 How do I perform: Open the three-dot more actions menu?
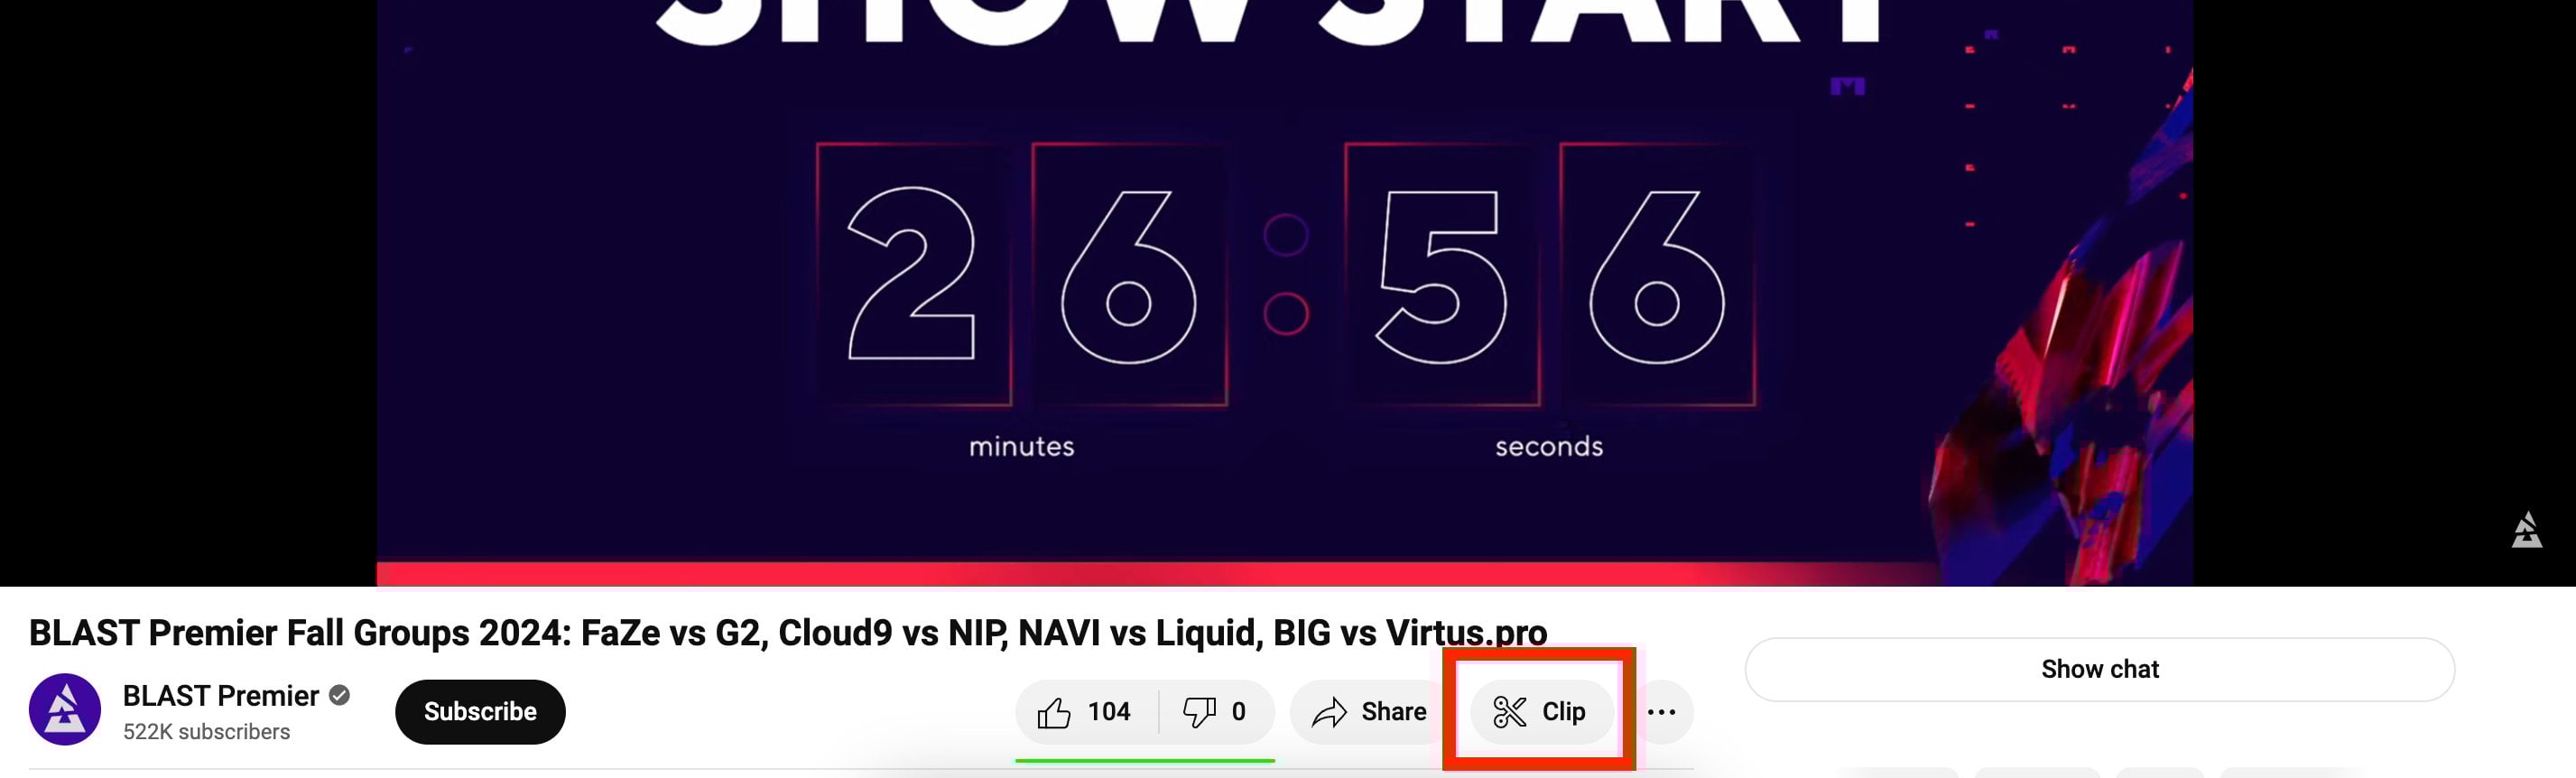(x=1661, y=712)
